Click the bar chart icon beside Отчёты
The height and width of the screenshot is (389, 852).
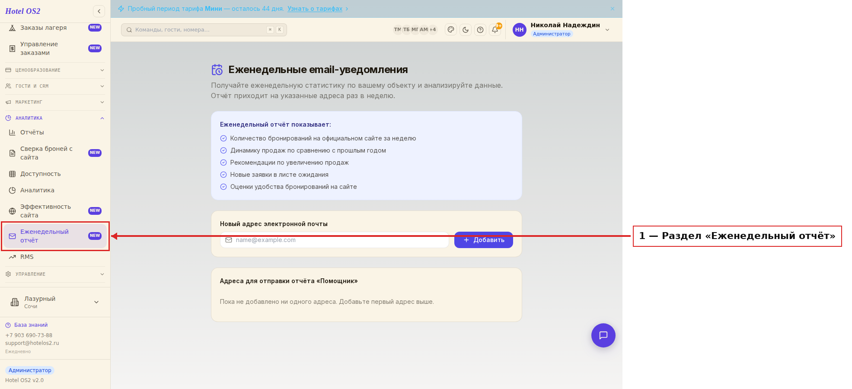click(x=13, y=132)
